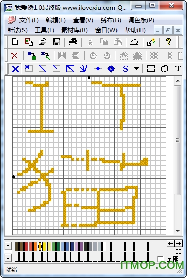Undo last action with curved arrow icon
Image resolution: width=187 pixels, height=278 pixels.
tap(134, 42)
